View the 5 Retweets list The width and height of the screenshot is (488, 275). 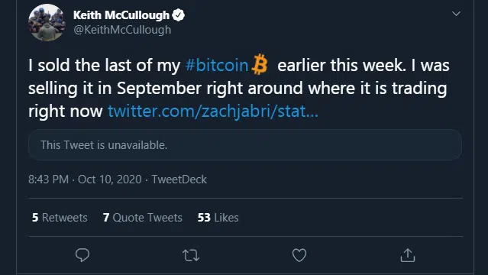60,218
